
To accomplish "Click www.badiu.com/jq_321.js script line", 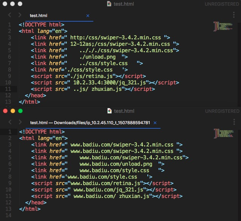I will pyautogui.click(x=104, y=190).
